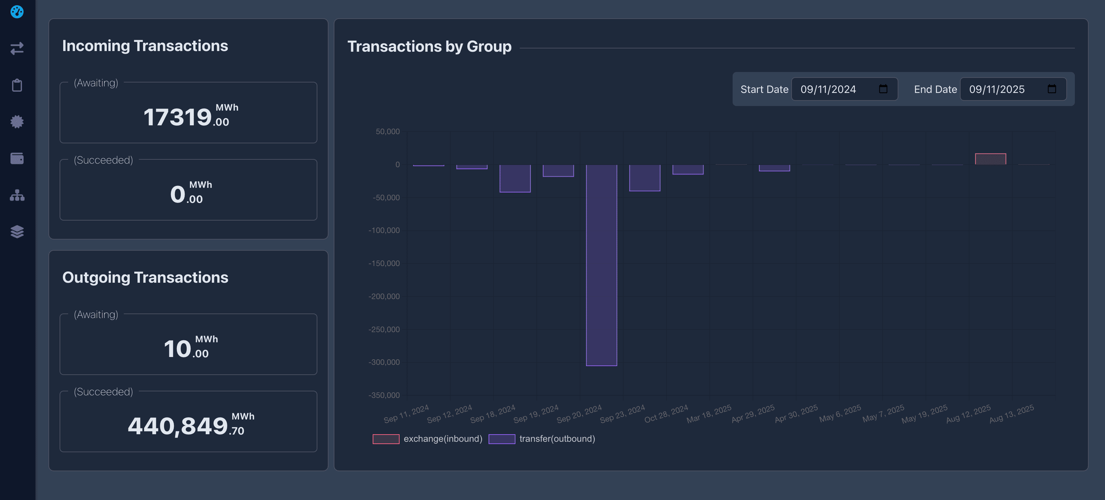Image resolution: width=1105 pixels, height=500 pixels.
Task: Select the outgoing Succeeded 440,849.70 MWh card
Action: point(188,421)
